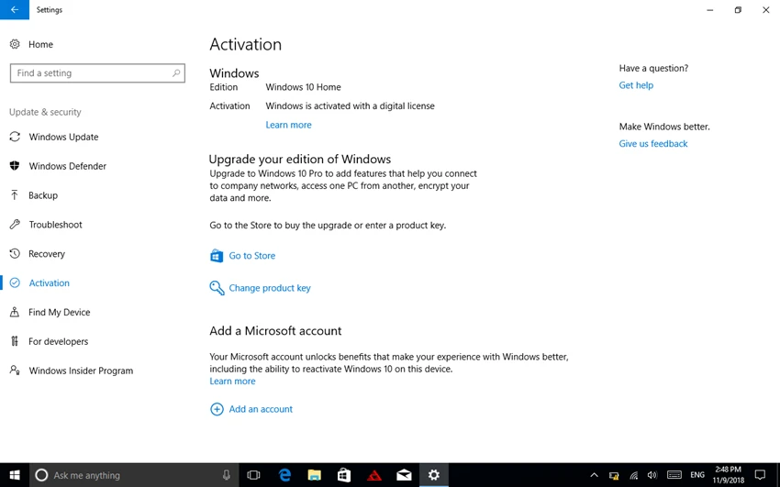Open the Store app in the taskbar
The width and height of the screenshot is (780, 487).
click(x=344, y=475)
